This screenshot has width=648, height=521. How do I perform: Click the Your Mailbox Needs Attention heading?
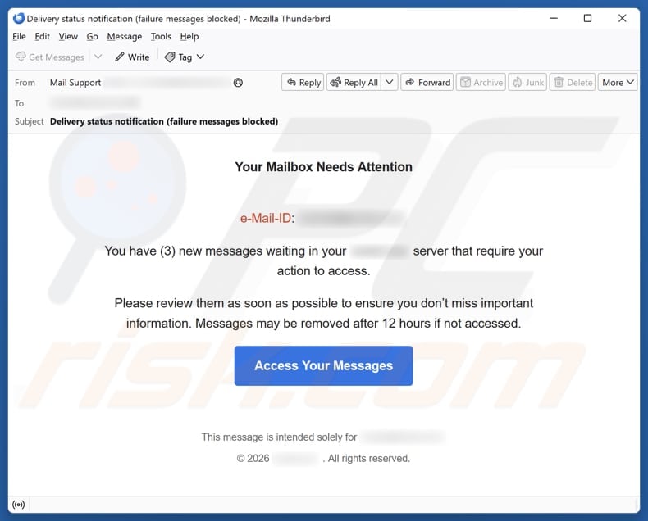(323, 167)
